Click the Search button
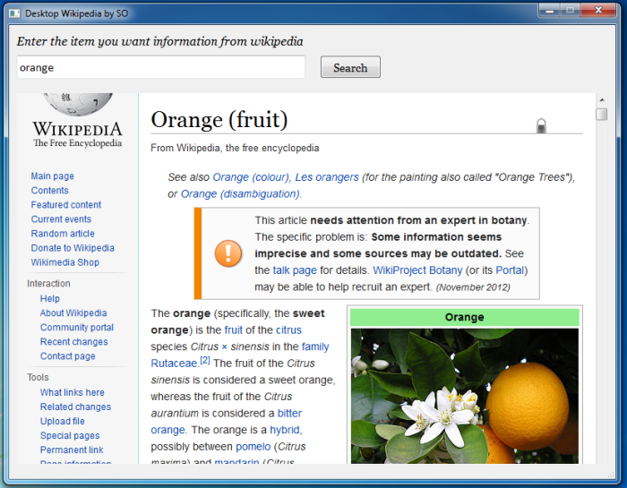This screenshot has width=627, height=488. pyautogui.click(x=350, y=67)
